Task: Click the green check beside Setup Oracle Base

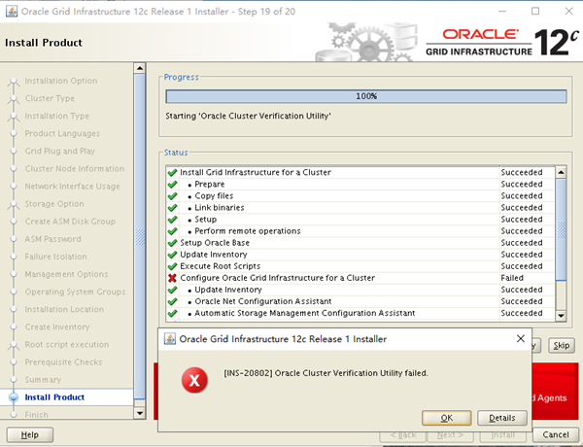Action: pyautogui.click(x=172, y=243)
